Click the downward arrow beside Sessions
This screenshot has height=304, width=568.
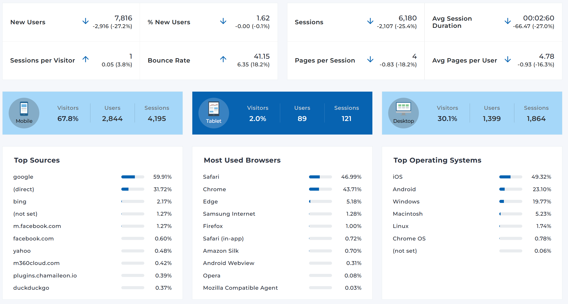[370, 21]
